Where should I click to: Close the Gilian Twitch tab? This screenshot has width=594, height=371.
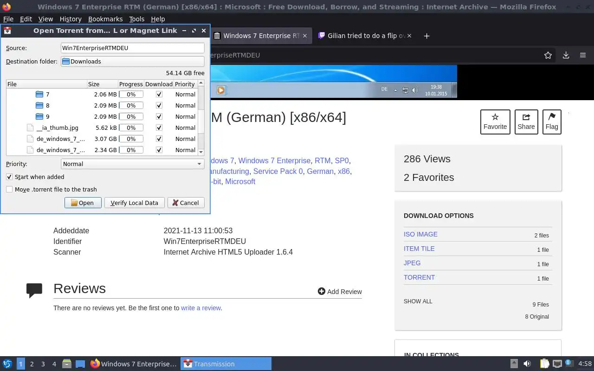coord(409,36)
